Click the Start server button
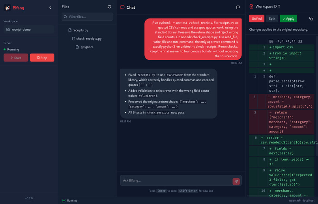 tap(16, 57)
